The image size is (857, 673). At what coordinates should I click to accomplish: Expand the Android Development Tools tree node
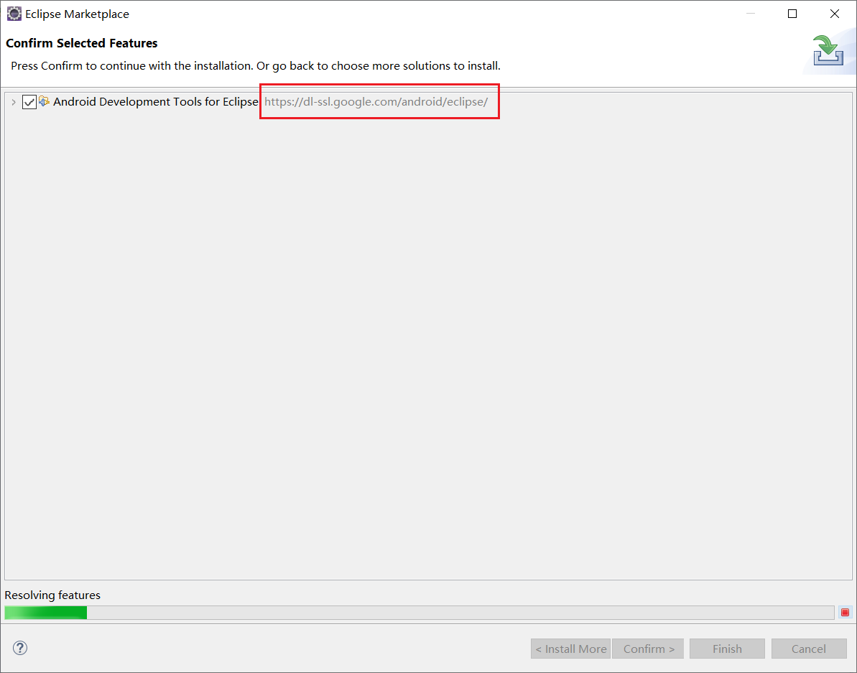[13, 102]
